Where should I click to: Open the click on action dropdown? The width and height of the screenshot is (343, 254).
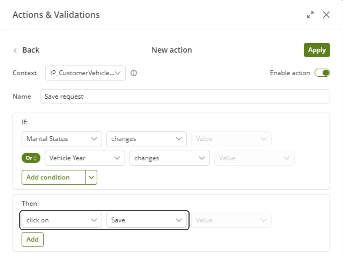[62, 220]
